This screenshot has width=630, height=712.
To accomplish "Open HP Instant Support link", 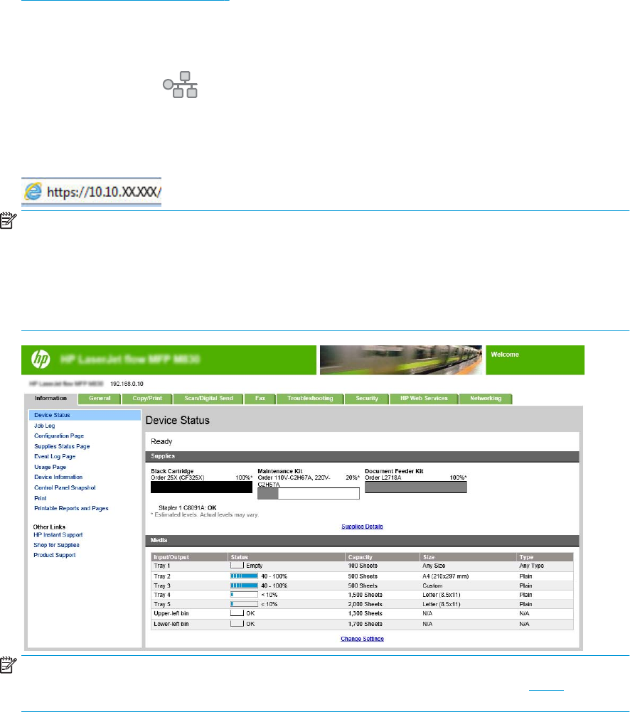I will click(58, 535).
